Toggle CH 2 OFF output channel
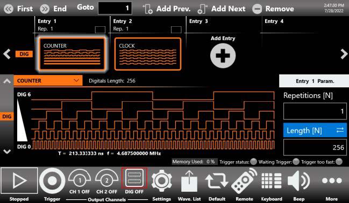This screenshot has height=203, width=349. coord(107,182)
